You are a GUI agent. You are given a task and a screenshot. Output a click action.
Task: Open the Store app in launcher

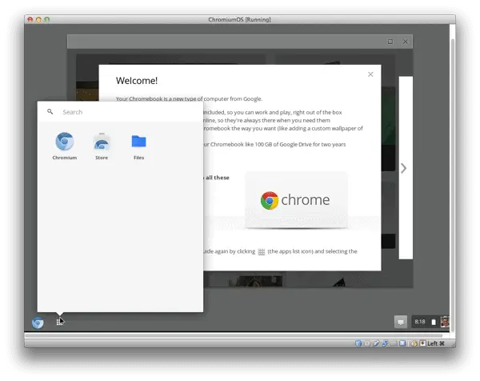pos(102,146)
